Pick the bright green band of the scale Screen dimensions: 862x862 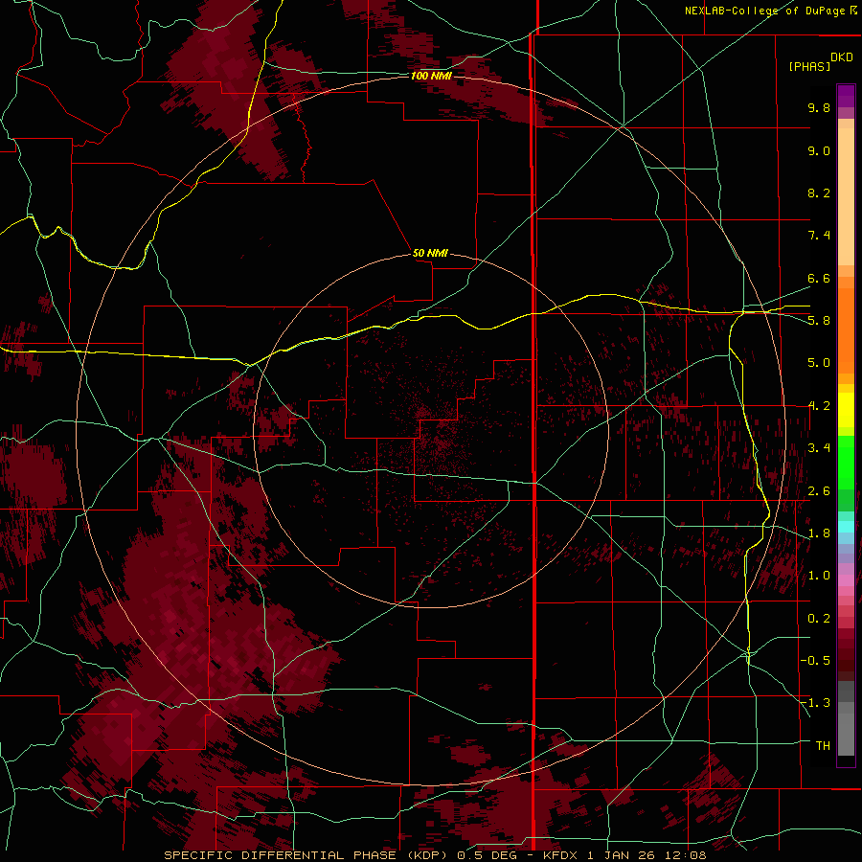846,462
